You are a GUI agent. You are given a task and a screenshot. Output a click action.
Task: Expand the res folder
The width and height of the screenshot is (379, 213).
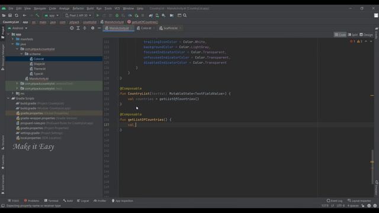(13, 93)
